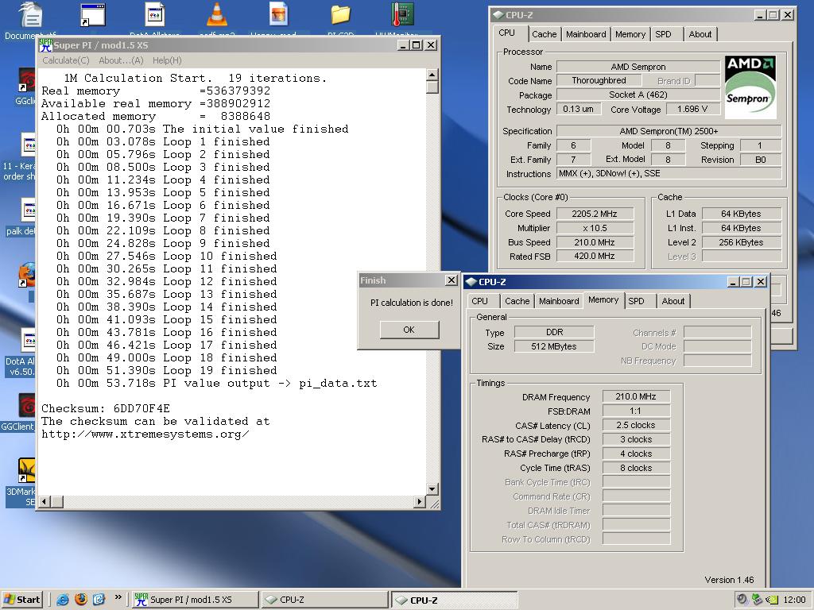Open the '11 - Kera order' desktop file icon

pos(29,145)
